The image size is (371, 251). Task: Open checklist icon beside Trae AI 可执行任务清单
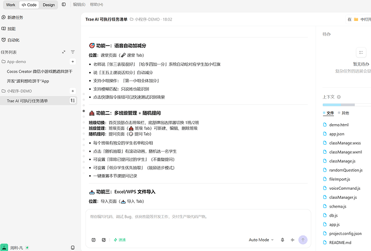tap(73, 101)
